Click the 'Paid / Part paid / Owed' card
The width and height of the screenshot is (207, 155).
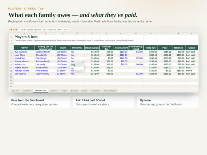tap(103, 102)
